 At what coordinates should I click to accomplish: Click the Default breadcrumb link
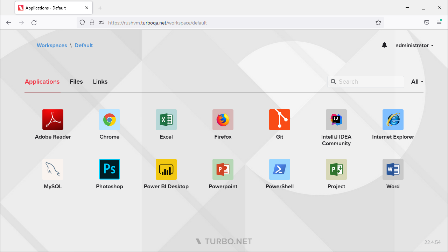(84, 45)
